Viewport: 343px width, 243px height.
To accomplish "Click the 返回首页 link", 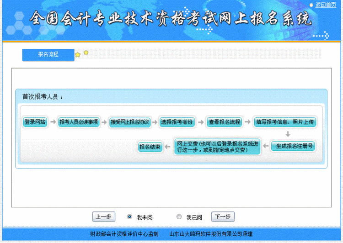I will click(326, 5).
